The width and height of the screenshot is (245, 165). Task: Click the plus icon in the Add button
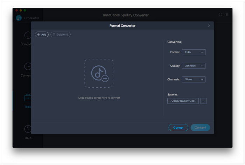click(x=38, y=34)
